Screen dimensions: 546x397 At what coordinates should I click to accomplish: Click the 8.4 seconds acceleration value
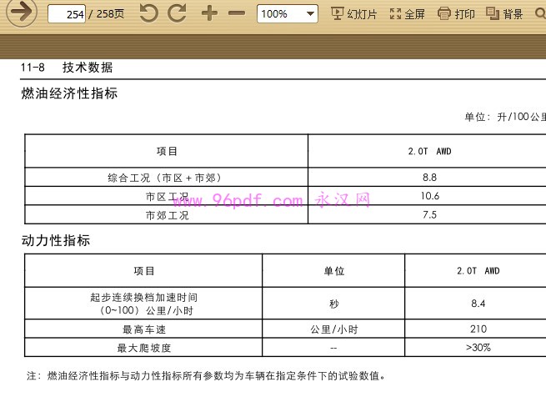pos(478,304)
